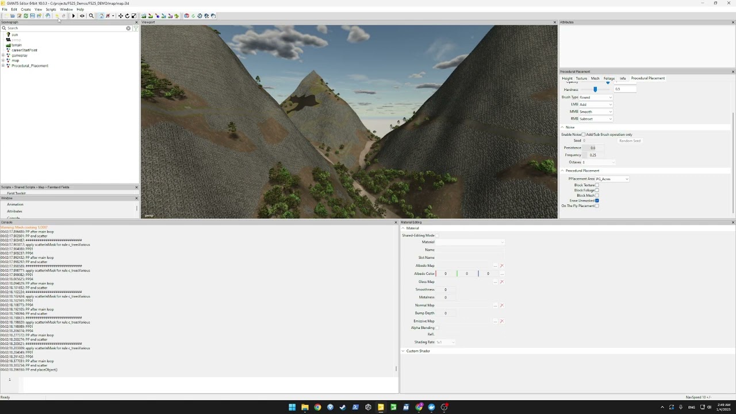736x414 pixels.
Task: Click the red-blue sphere toolbar icon
Action: point(186,16)
